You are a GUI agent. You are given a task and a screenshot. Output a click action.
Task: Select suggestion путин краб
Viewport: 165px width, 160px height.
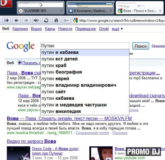tap(85, 66)
